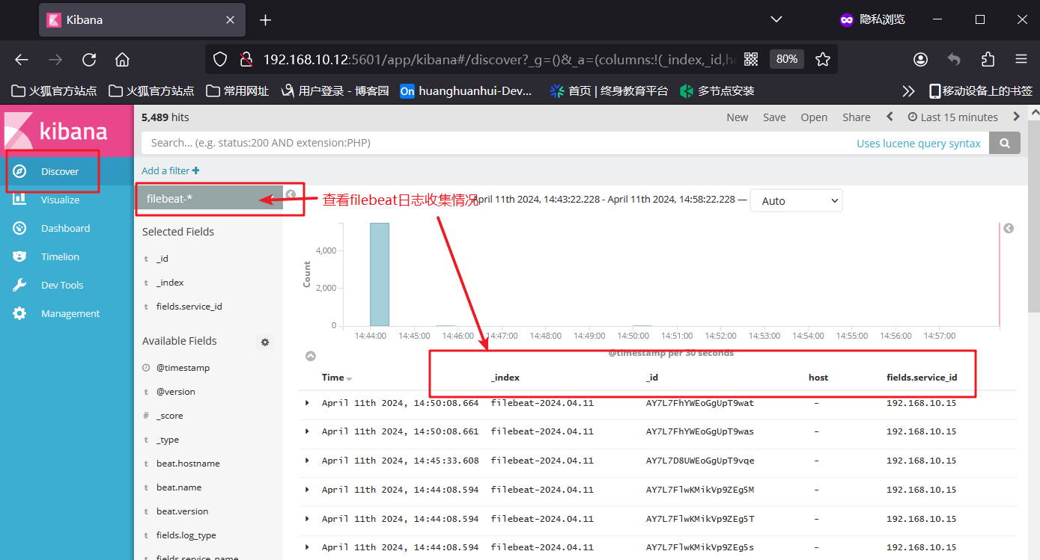Select the beat.hostname available field

point(188,464)
